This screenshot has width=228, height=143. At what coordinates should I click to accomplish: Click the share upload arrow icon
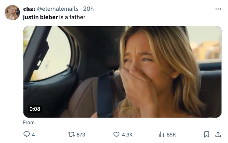[x=218, y=135]
